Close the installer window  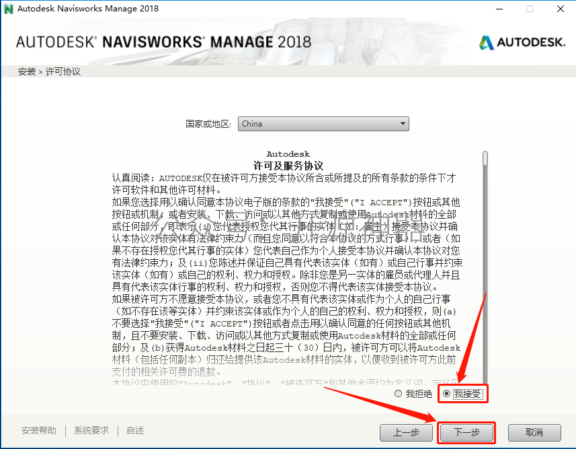561,9
